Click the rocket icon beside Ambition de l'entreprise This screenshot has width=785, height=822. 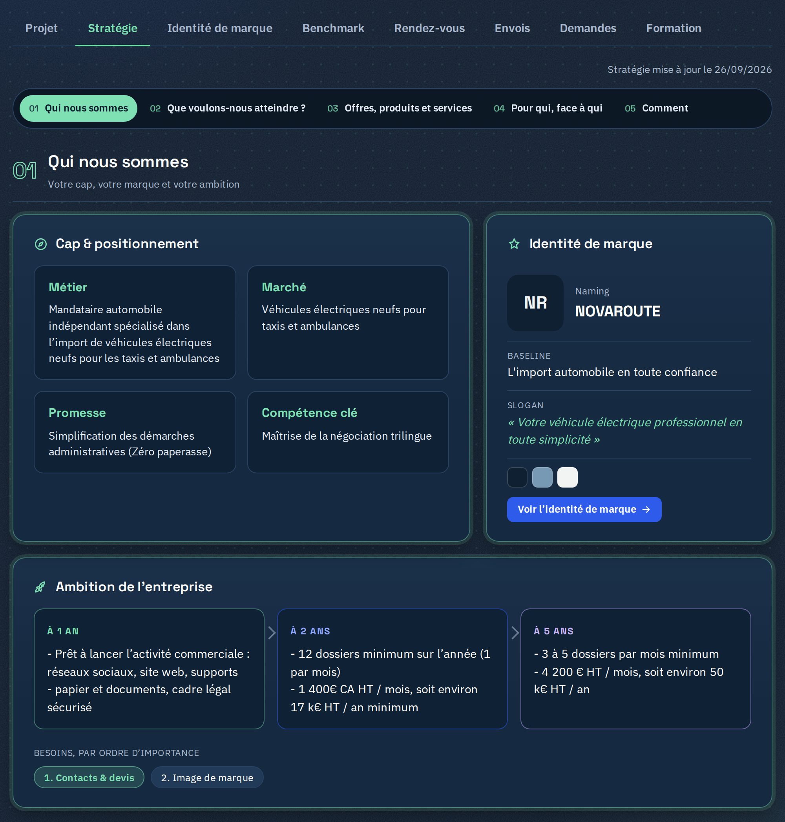[40, 587]
